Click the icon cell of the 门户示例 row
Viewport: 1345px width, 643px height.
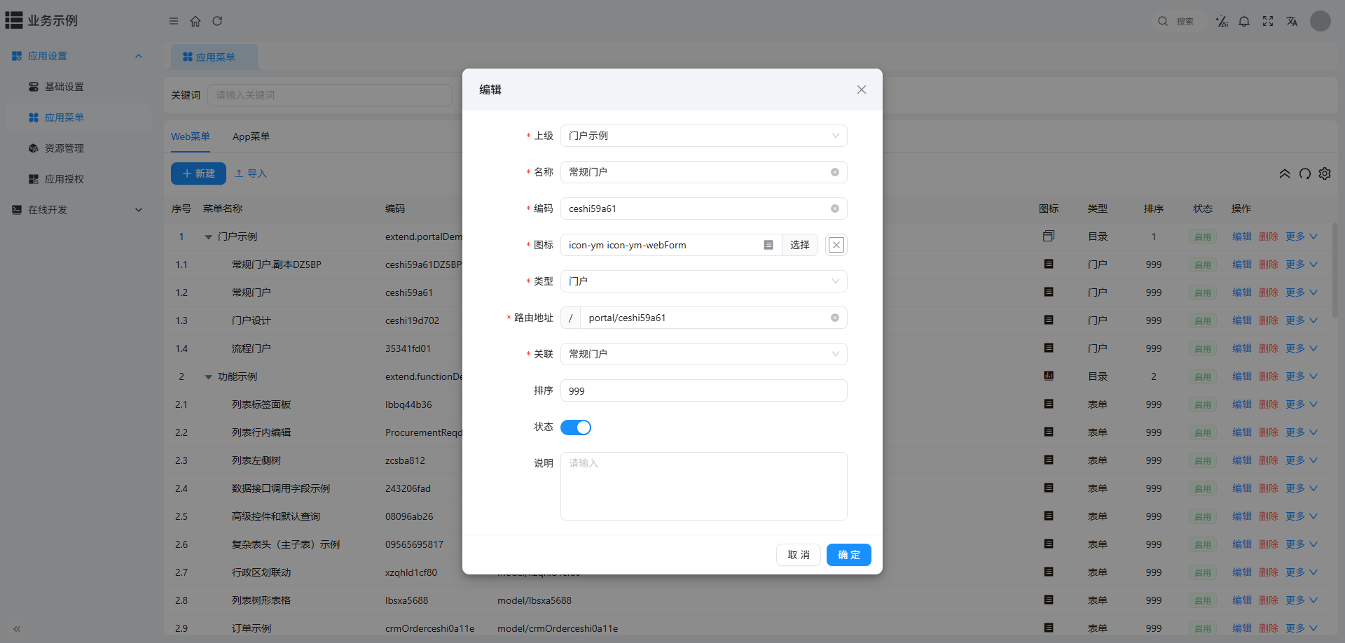pyautogui.click(x=1049, y=236)
